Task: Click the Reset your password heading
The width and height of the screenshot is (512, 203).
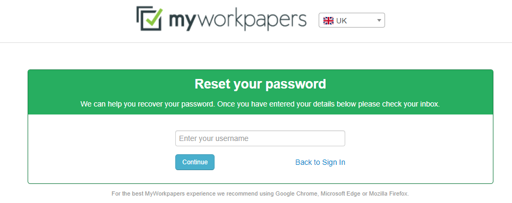Action: (x=260, y=84)
